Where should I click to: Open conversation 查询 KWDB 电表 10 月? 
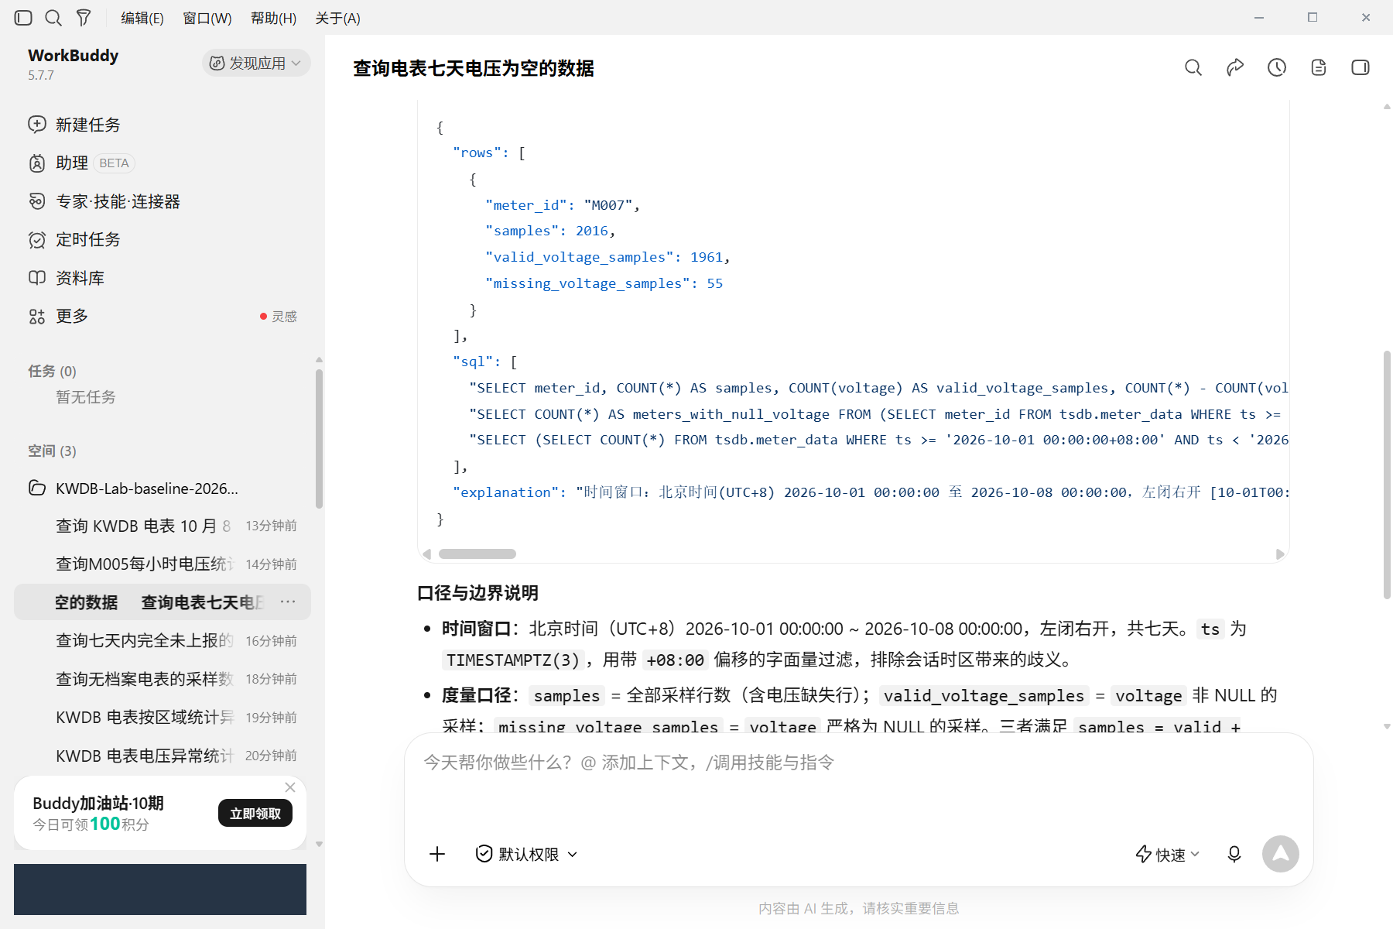click(x=163, y=526)
